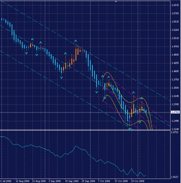This screenshot has height=183, width=181.
Task: Select indicator window lower value 1.5627
Action: coord(175,177)
